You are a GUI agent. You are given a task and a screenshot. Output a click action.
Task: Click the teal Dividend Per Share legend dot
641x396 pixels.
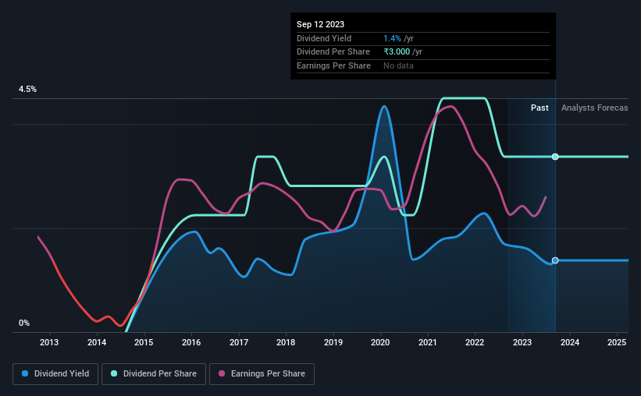[114, 373]
